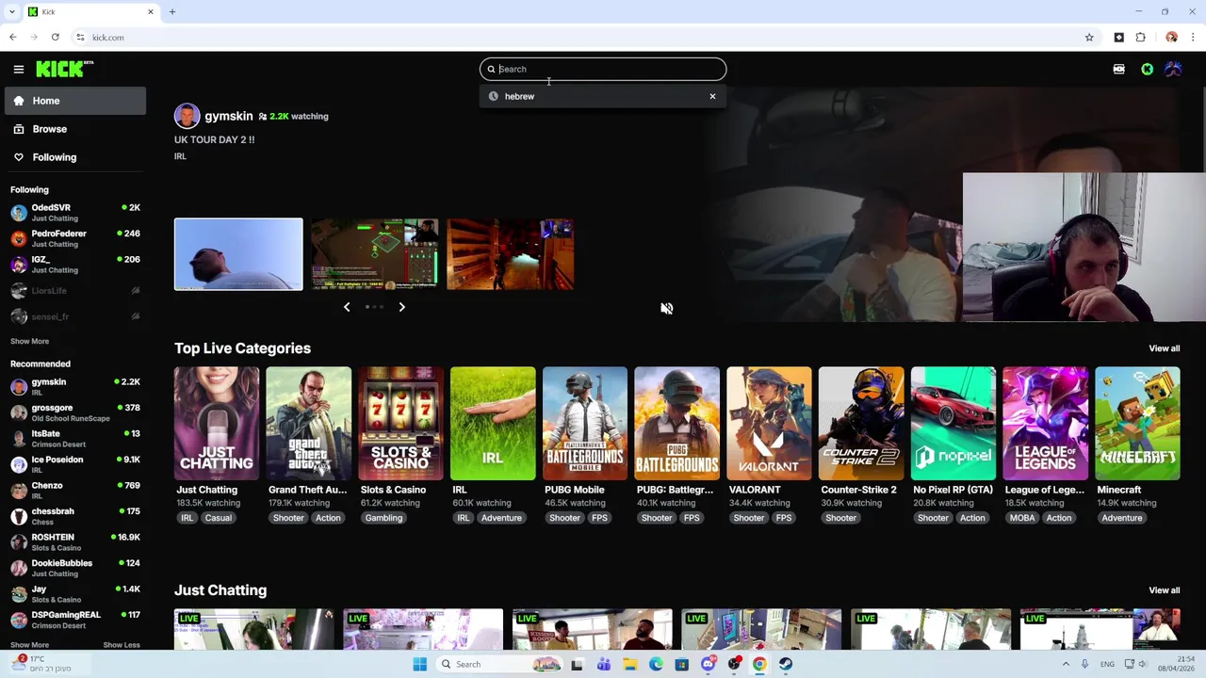The width and height of the screenshot is (1206, 678).
Task: Open the Counter-Strike 2 category card
Action: click(861, 424)
